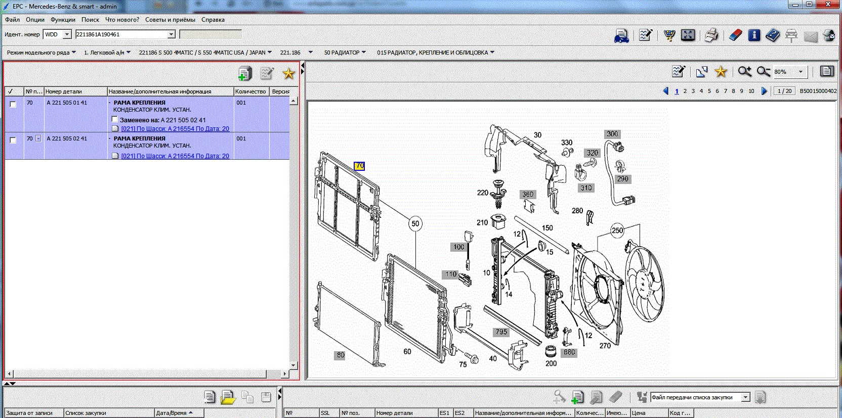Open the 'Справка' menu
The height and width of the screenshot is (418, 842).
[213, 20]
